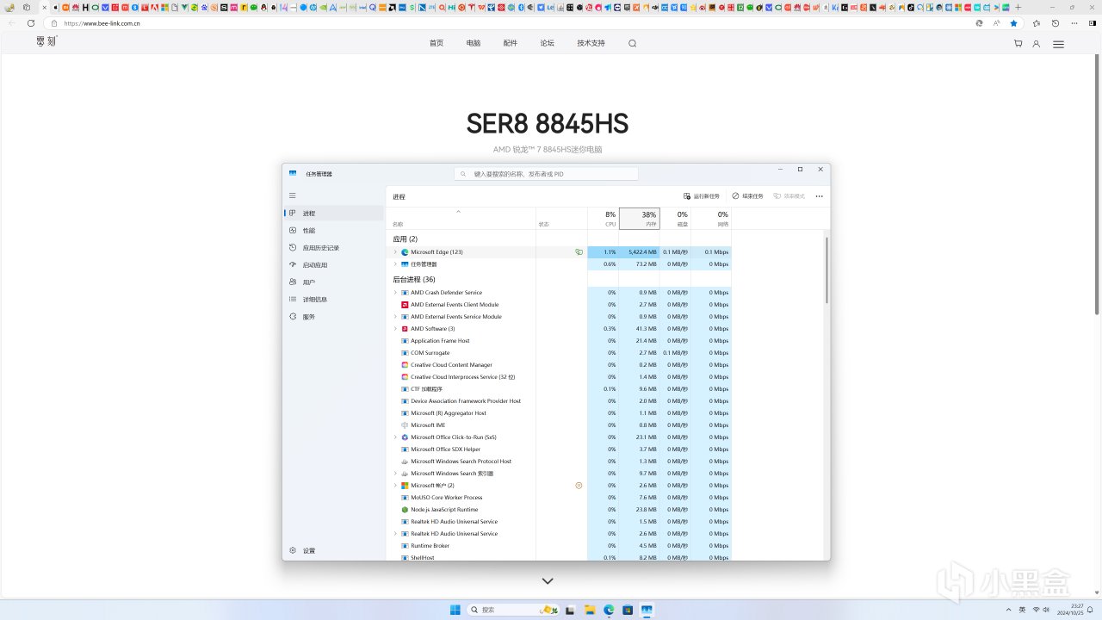Screen dimensions: 1102x620
Task: Open 论坛 (Forum) link on Beelink site
Action: click(548, 43)
